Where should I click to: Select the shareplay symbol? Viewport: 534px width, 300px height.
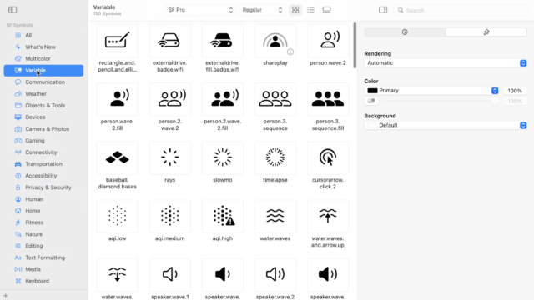tap(275, 41)
